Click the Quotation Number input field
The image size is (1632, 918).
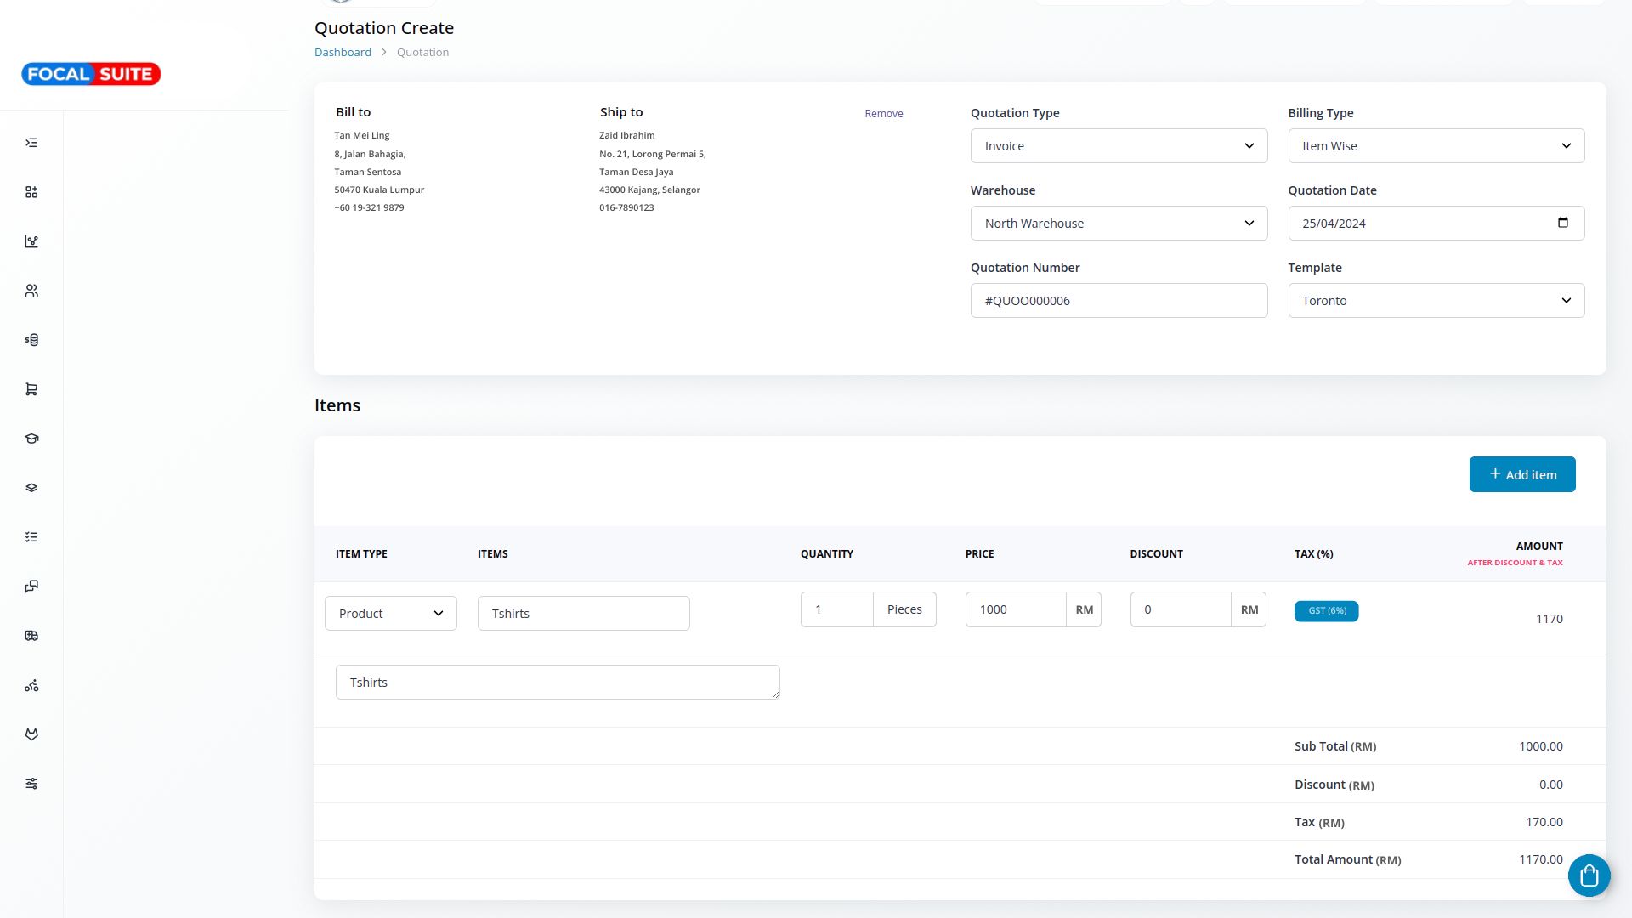1119,301
